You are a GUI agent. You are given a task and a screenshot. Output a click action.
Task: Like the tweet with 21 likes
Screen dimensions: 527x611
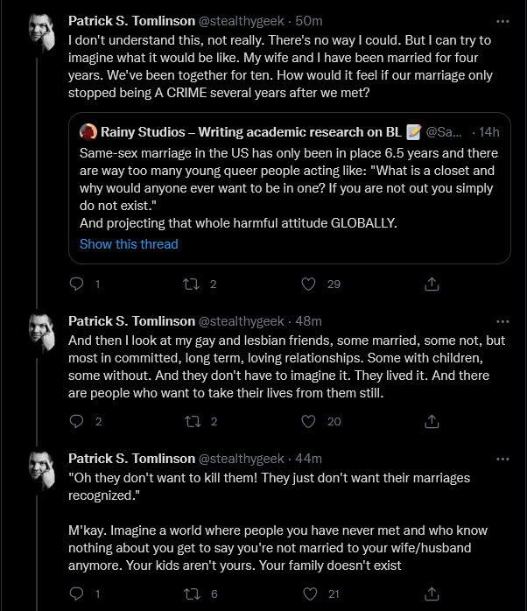pos(310,593)
